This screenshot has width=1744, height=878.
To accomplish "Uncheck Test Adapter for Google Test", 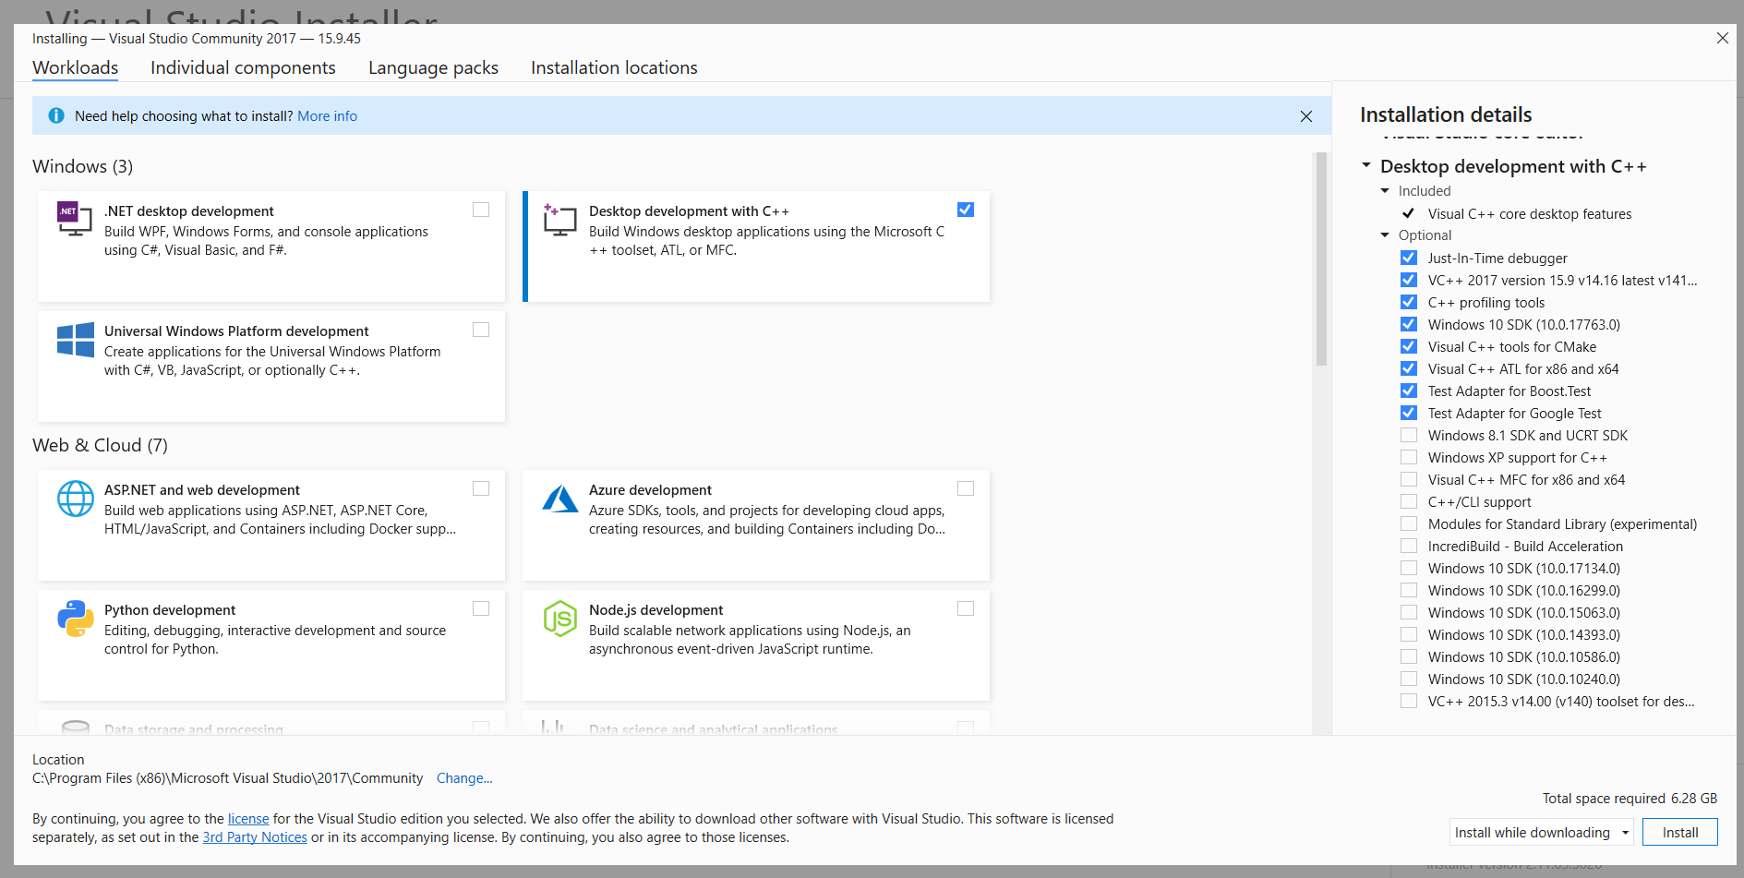I will pyautogui.click(x=1409, y=413).
